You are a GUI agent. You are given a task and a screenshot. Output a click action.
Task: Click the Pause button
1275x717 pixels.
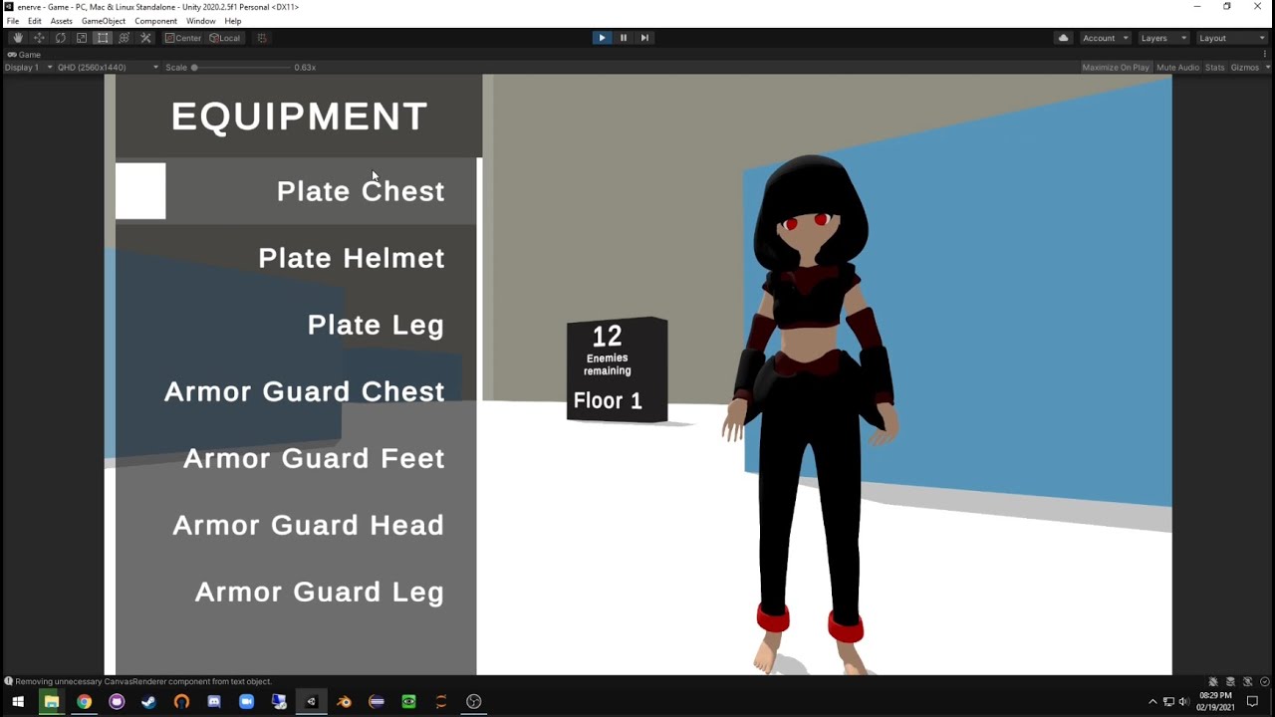point(624,38)
